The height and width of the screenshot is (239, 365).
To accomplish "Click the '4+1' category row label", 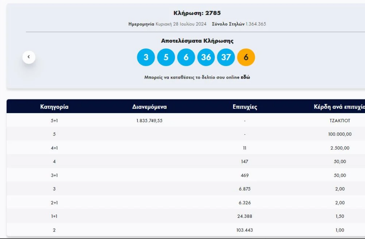I will [54, 148].
